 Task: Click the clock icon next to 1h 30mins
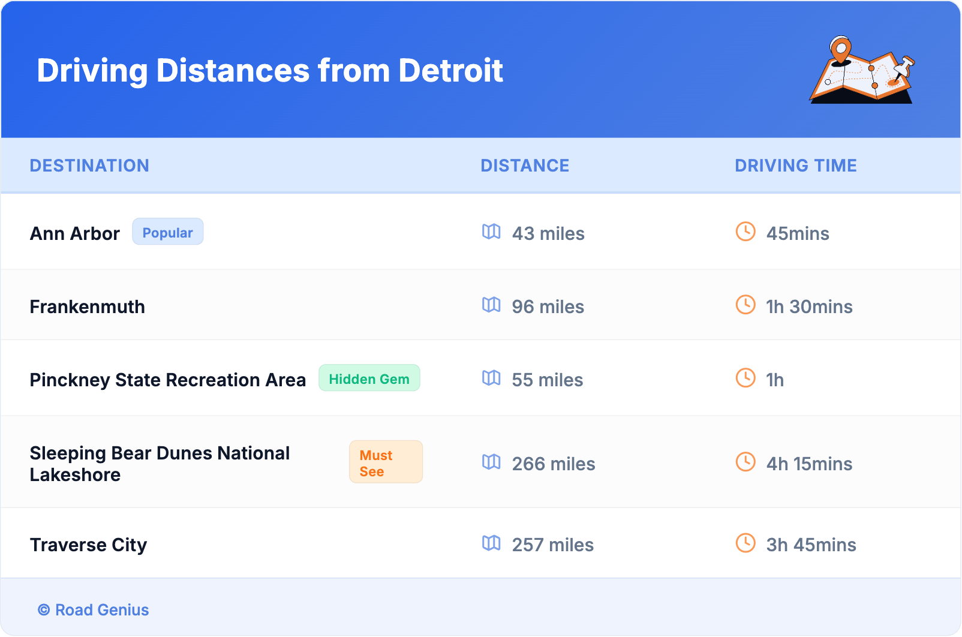745,305
